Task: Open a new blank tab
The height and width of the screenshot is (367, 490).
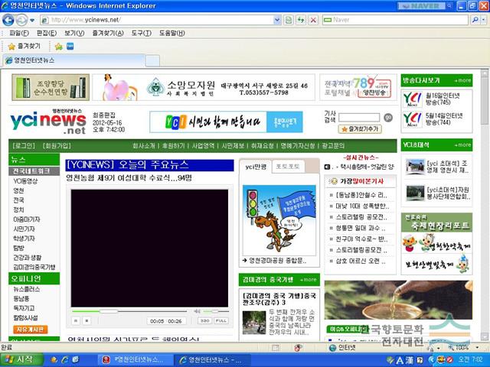Action: coord(152,60)
